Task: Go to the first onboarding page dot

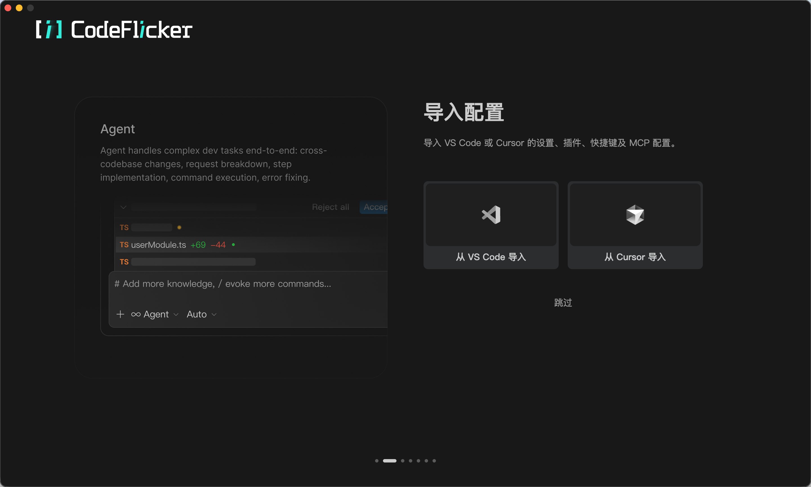Action: [377, 461]
